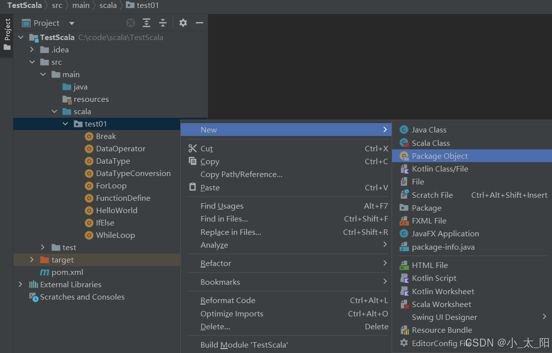
Task: Select Find in Files
Action: click(286, 219)
